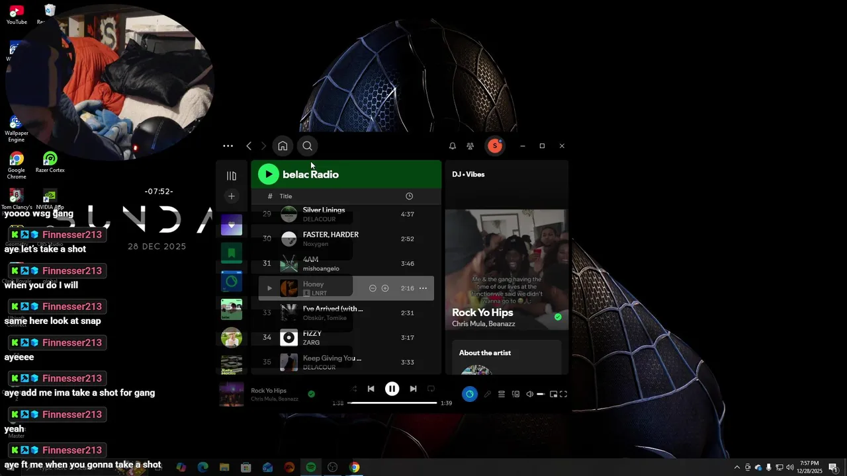Screen dimensions: 847x476
Task: Open the profile avatar menu
Action: (494, 146)
